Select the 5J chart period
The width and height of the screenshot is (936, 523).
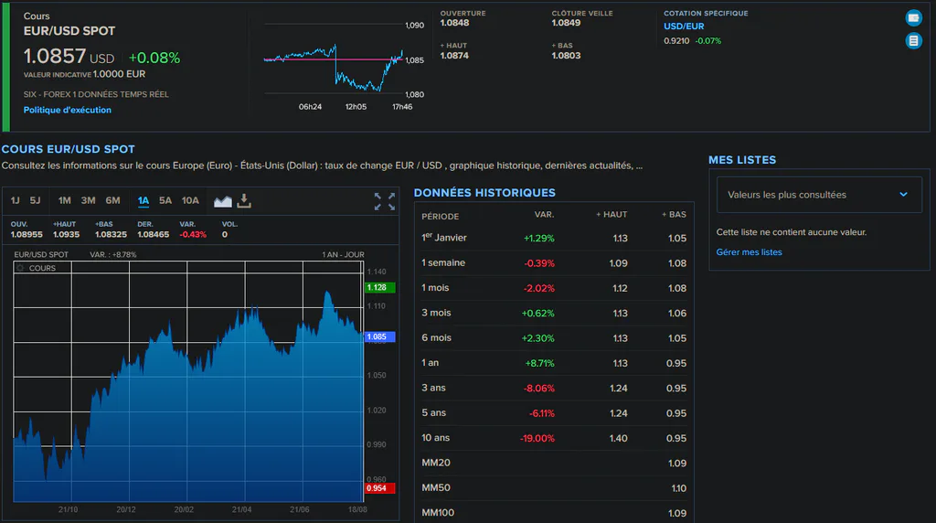tap(36, 200)
